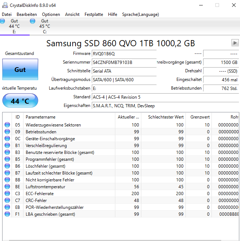
Task: Open the Datei menu
Action: (x=7, y=14)
